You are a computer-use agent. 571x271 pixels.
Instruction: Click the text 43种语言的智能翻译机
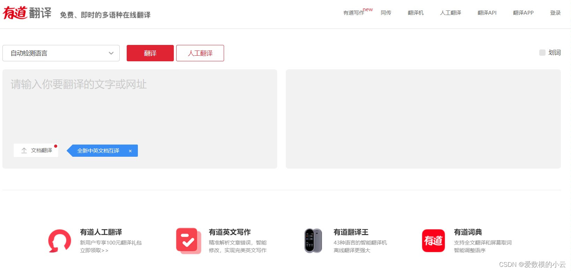pos(360,243)
